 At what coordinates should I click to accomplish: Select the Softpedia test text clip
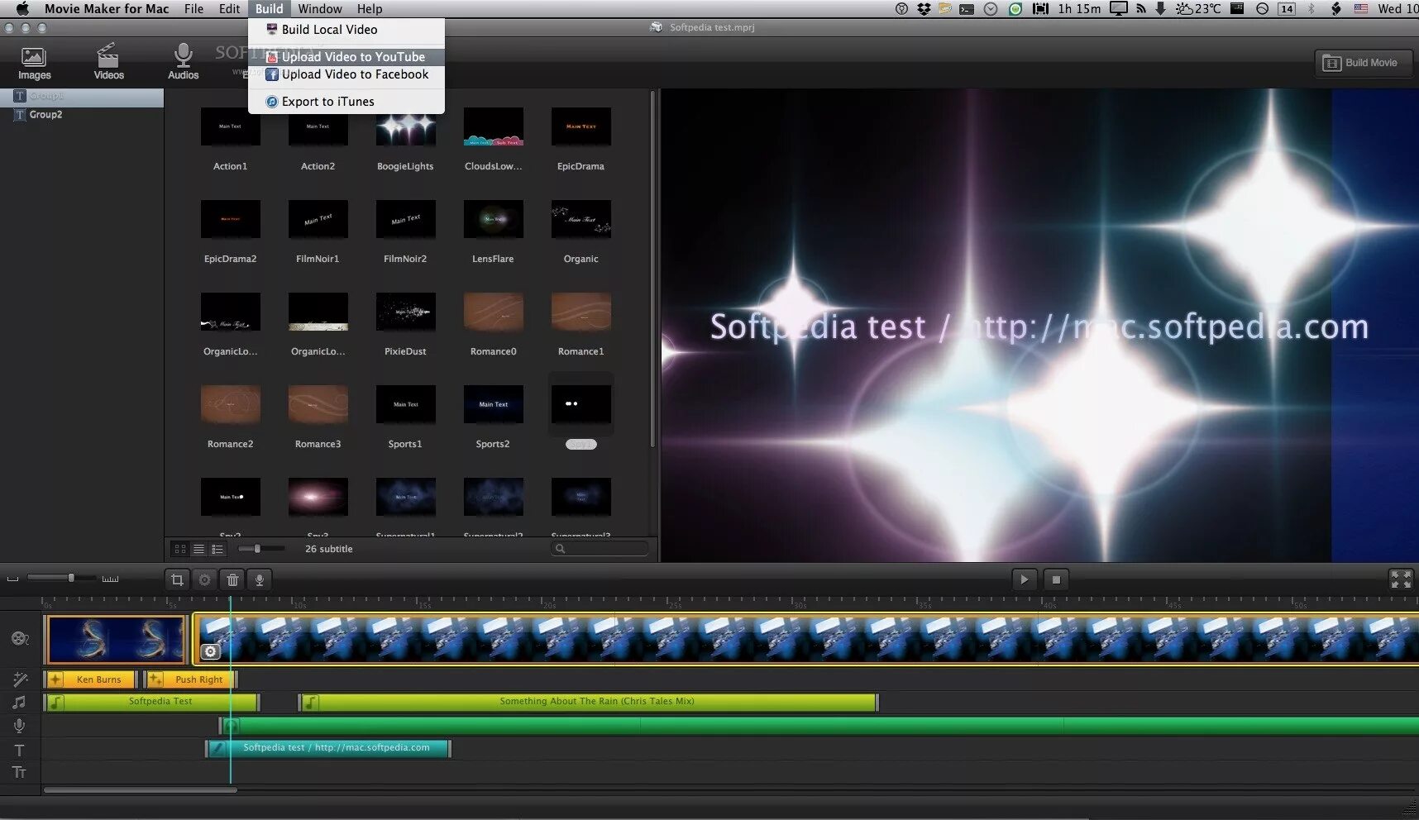328,748
